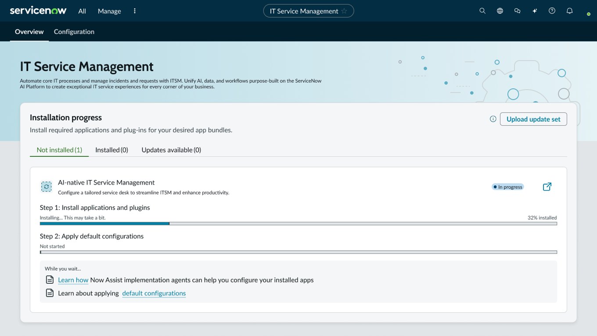Open the search icon in header
Viewport: 597px width, 336px height.
(482, 11)
